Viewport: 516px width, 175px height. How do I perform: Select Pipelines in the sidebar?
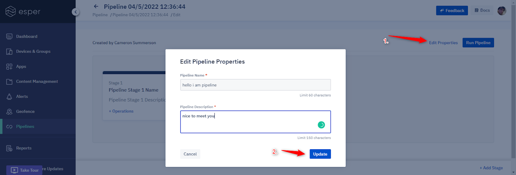coord(38,126)
